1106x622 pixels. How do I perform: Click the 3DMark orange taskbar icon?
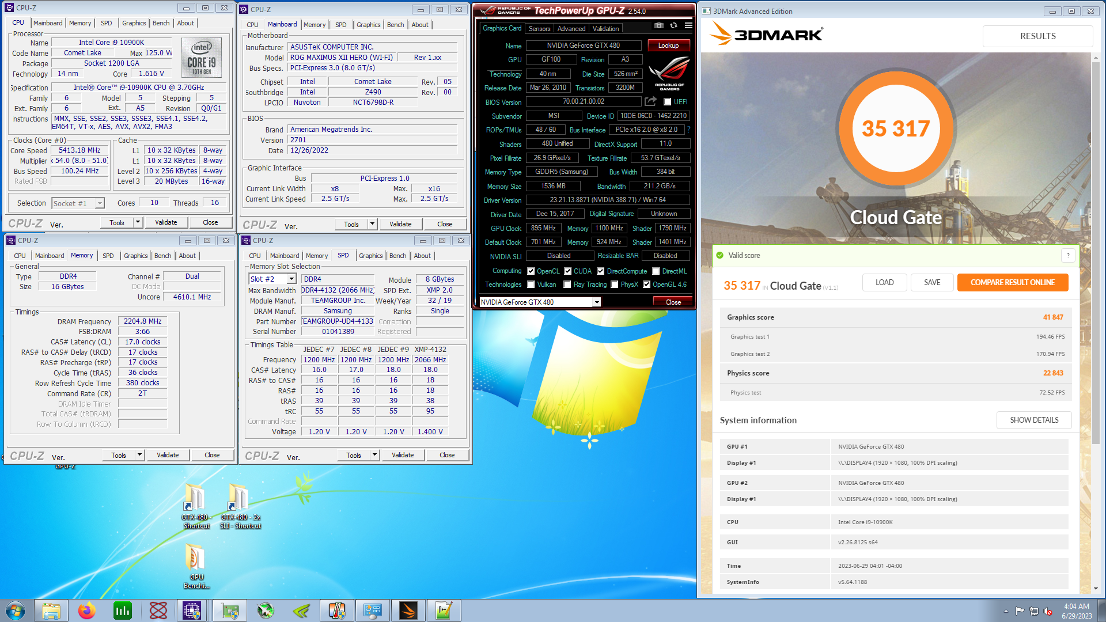[408, 610]
